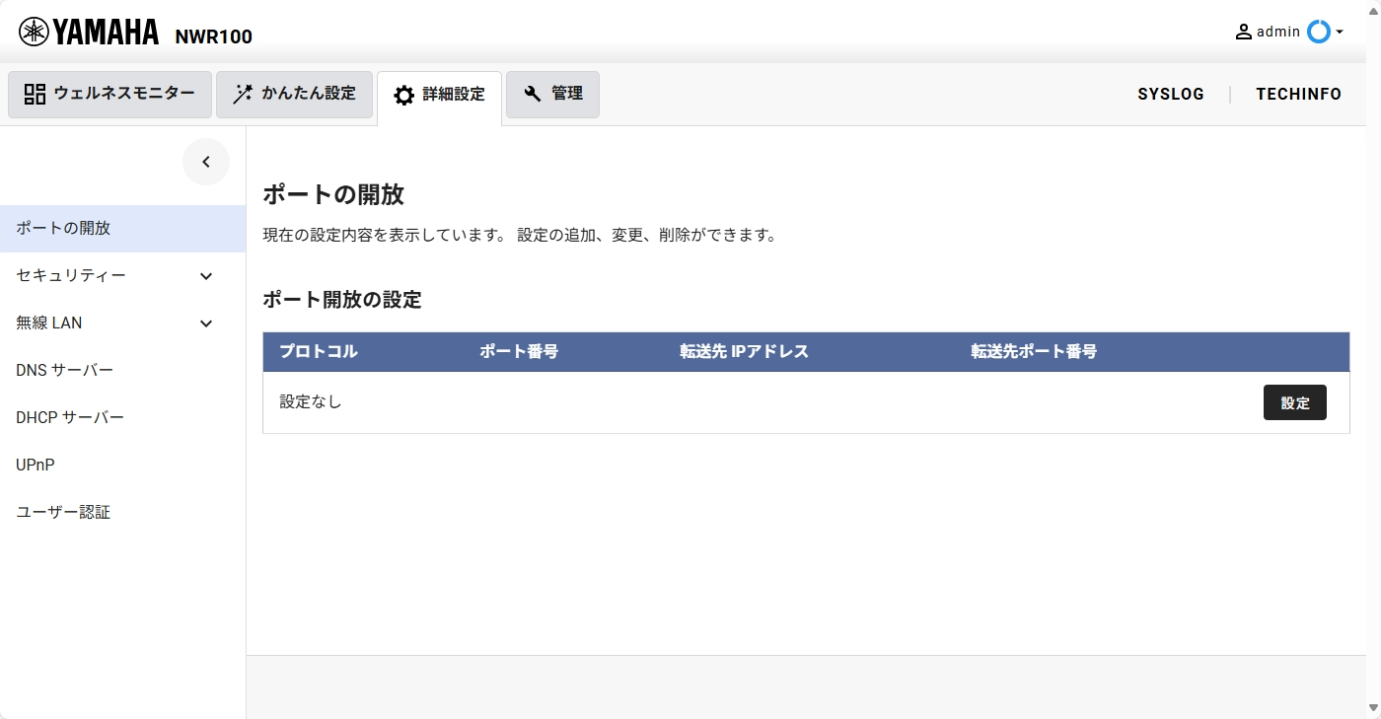Click the 詳細設定 gear icon
The height and width of the screenshot is (719, 1381).
(x=403, y=96)
